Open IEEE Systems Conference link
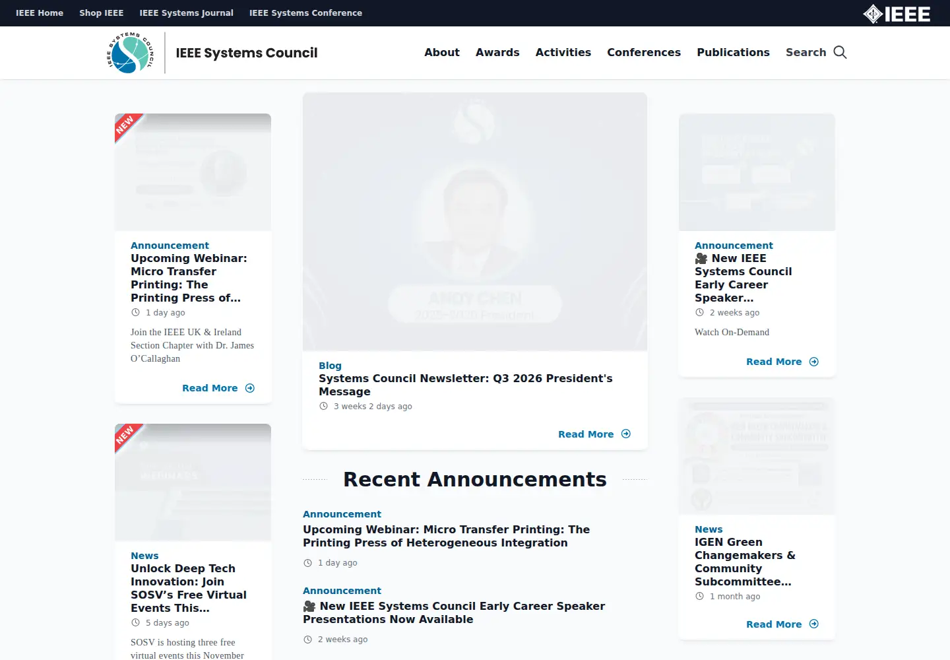This screenshot has height=660, width=950. click(305, 13)
